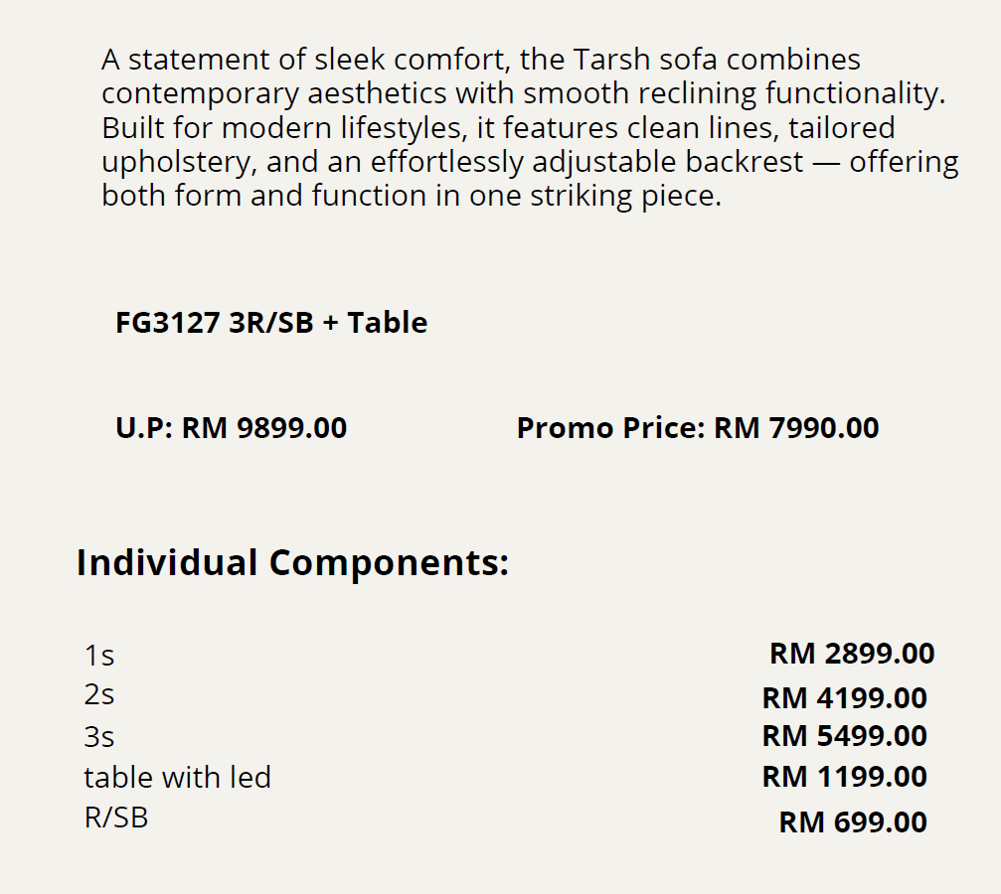Click the "table with led" component label

coord(177,777)
